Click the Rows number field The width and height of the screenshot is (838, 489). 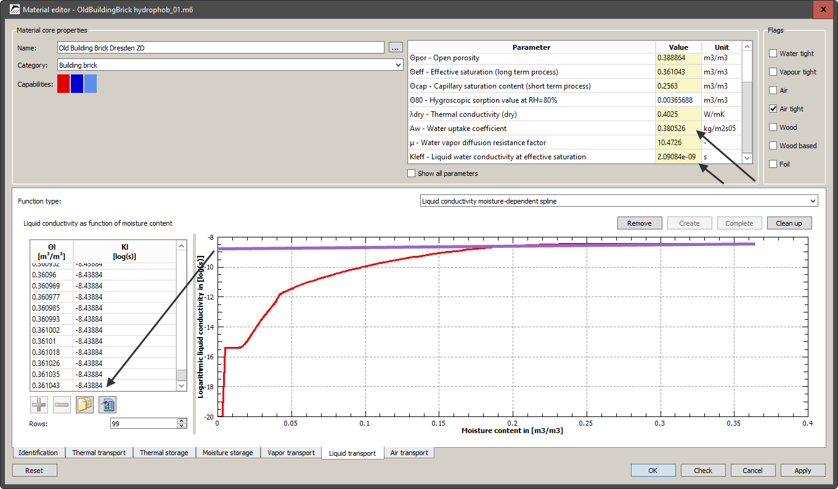[x=144, y=423]
